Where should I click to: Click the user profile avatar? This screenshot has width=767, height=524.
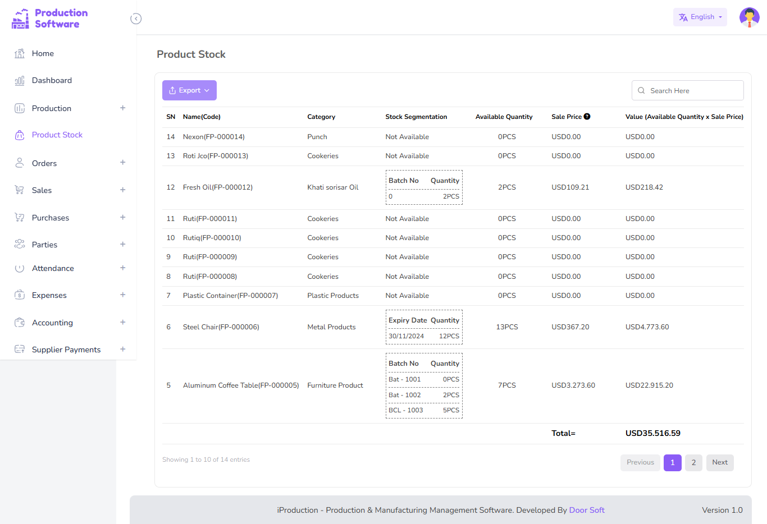(x=749, y=17)
